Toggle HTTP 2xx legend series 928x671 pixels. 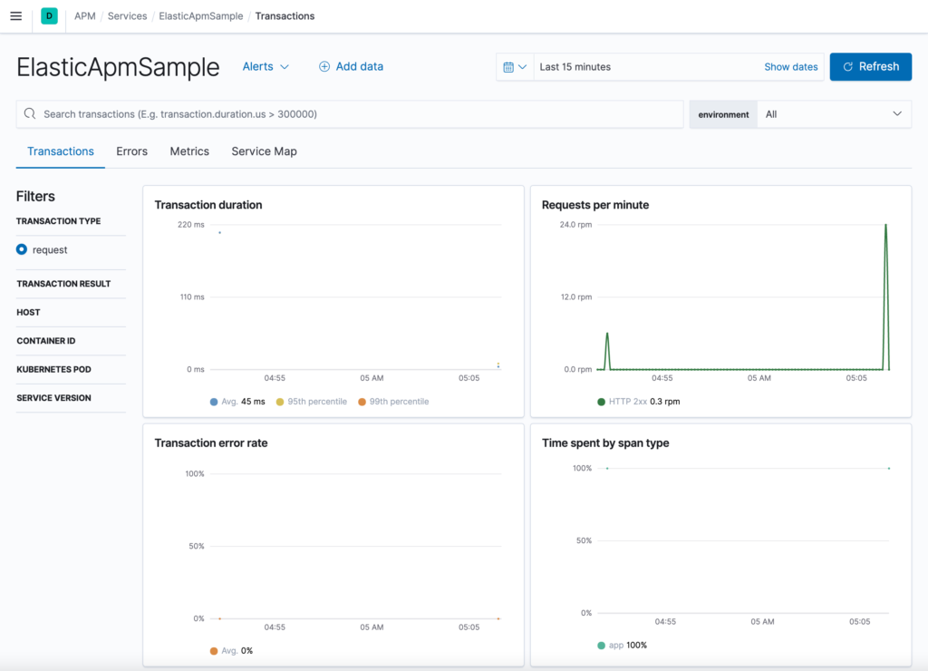601,402
